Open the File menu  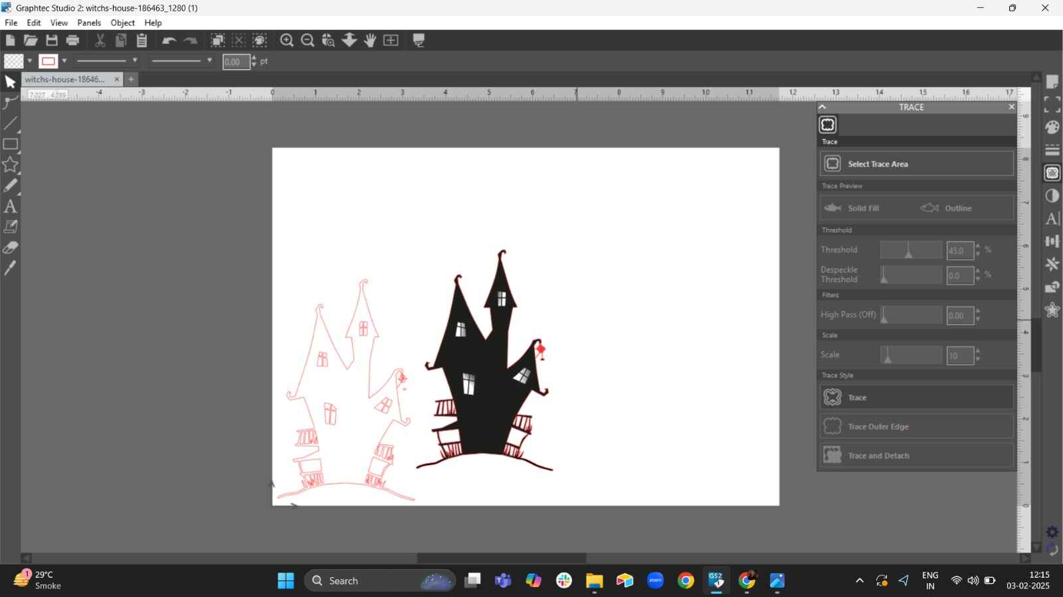(x=11, y=23)
